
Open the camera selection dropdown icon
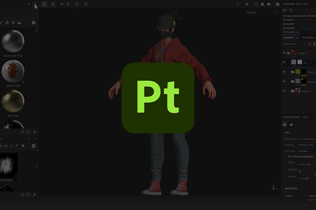click(x=269, y=4)
